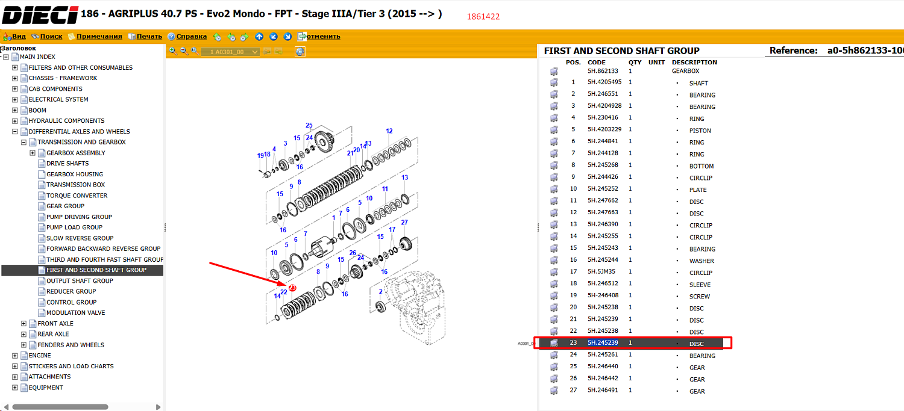Zoom in on the diagram
This screenshot has width=904, height=411.
coord(173,52)
